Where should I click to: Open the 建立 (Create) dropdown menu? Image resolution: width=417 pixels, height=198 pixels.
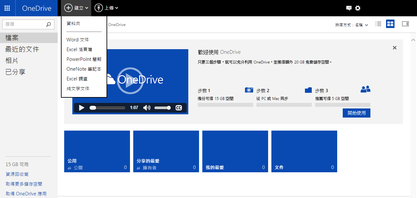point(76,8)
